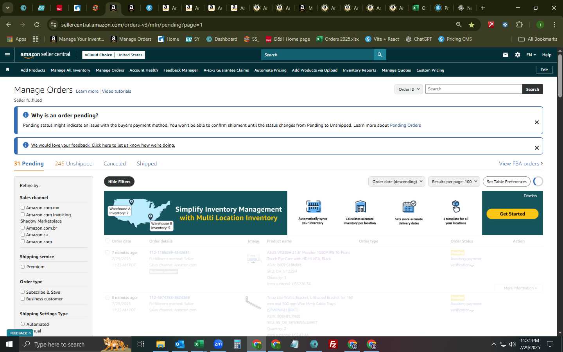Open Zoom from taskbar

point(218,344)
